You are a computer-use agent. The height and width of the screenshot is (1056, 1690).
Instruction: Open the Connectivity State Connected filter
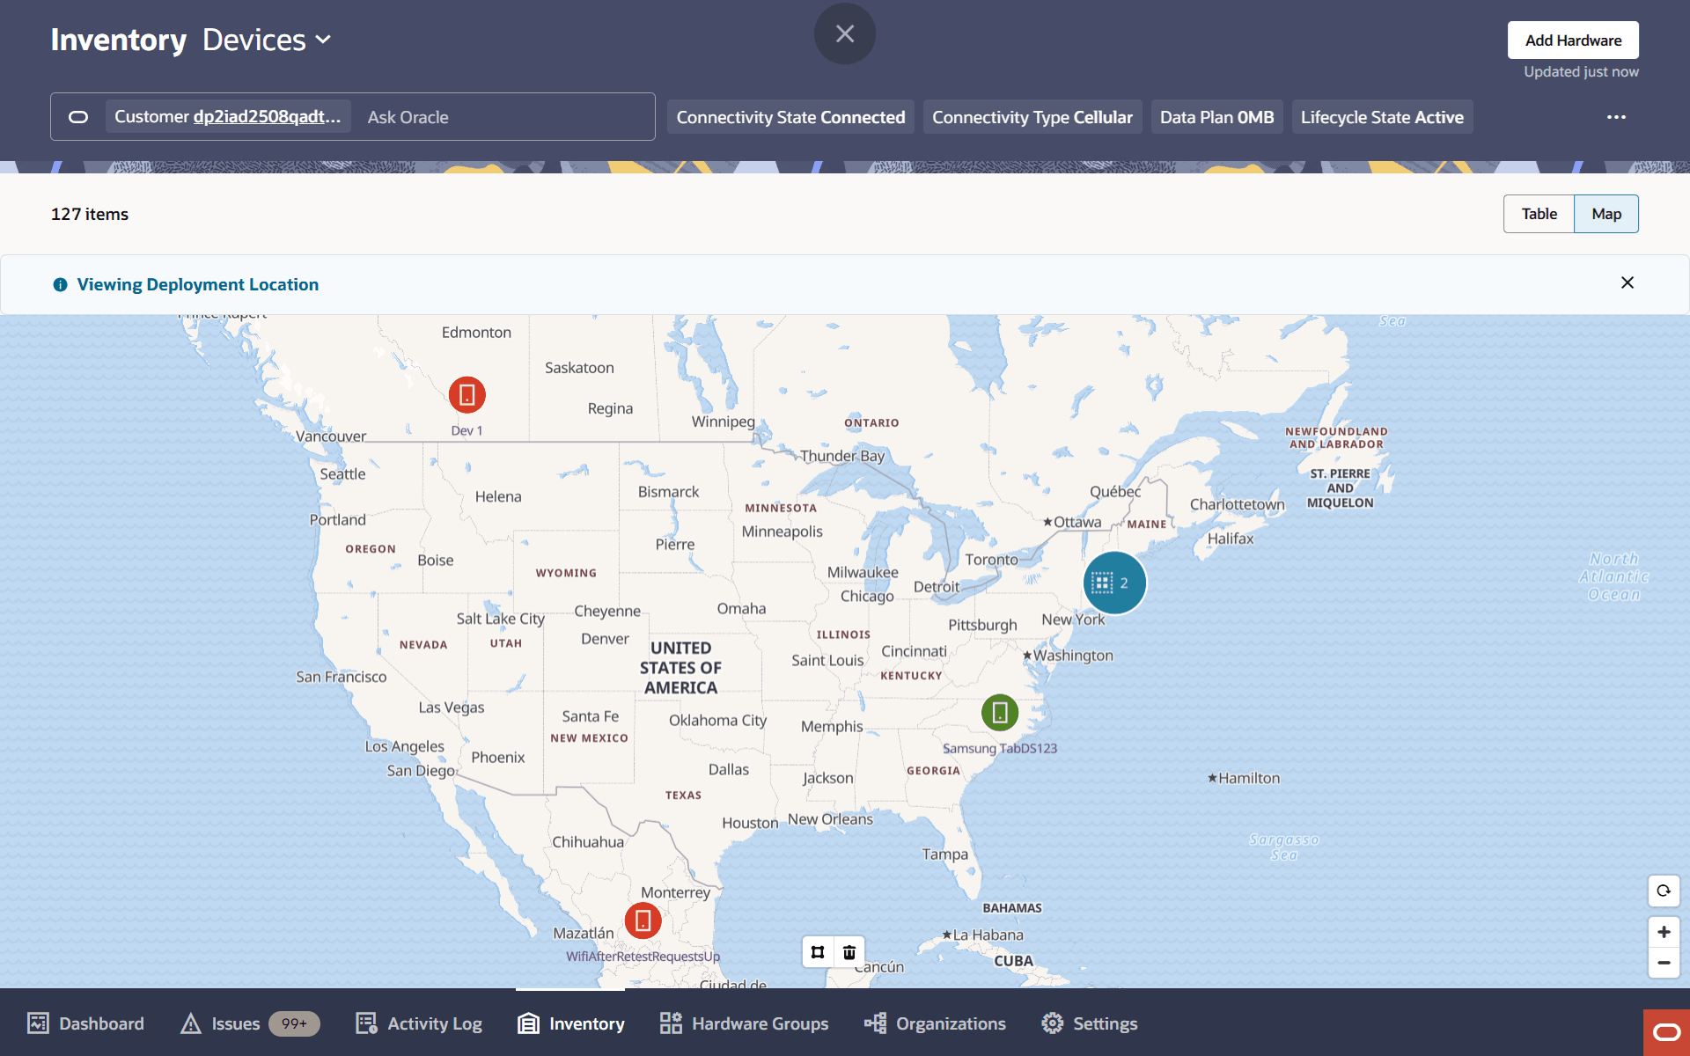pyautogui.click(x=790, y=117)
